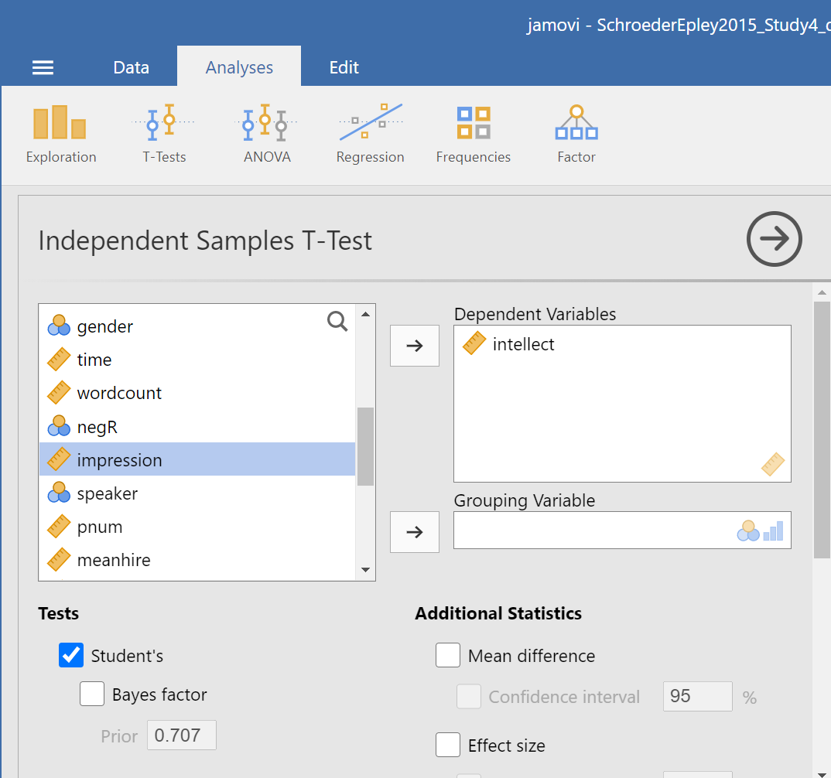831x778 pixels.
Task: Open the Factor analysis menu
Action: click(x=576, y=134)
